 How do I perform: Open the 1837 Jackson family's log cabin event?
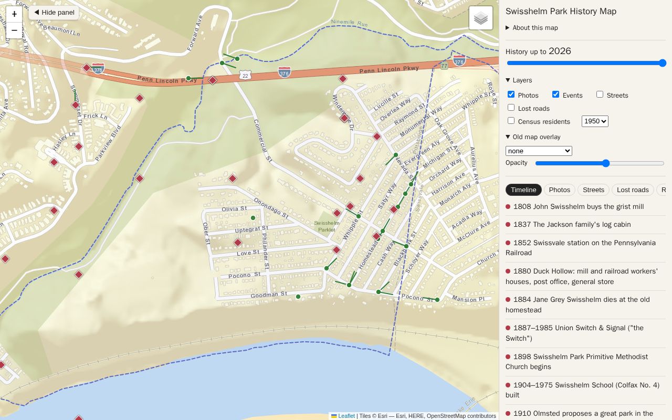coord(585,225)
